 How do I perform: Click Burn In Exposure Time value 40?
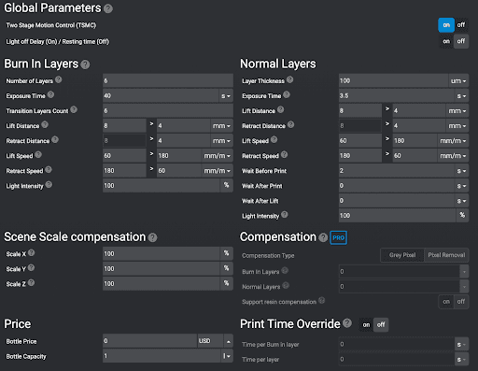click(x=161, y=96)
